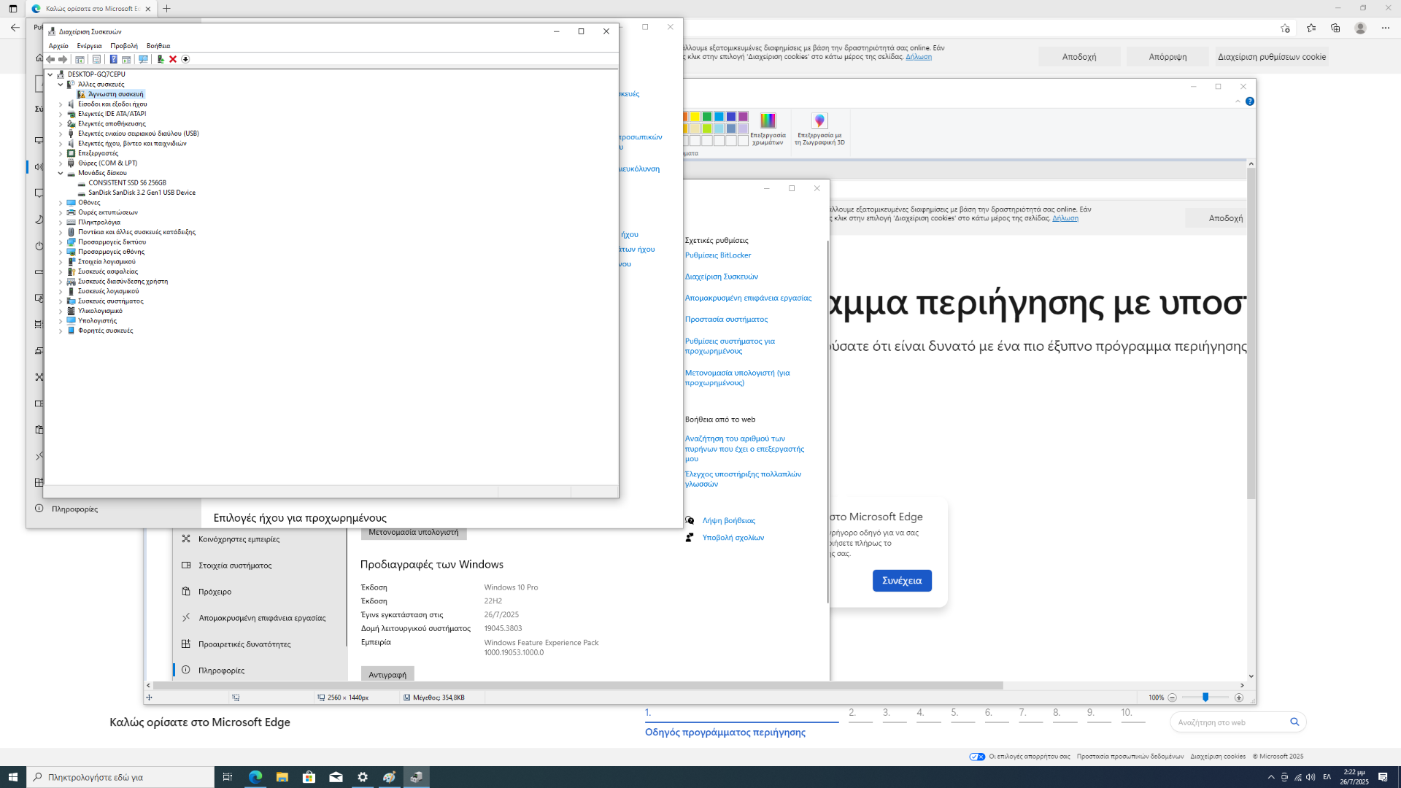The height and width of the screenshot is (788, 1401).
Task: Open the Προβολή menu
Action: (124, 46)
